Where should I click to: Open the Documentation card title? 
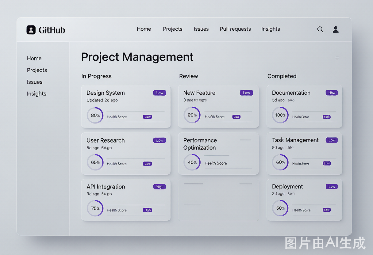[x=291, y=93]
